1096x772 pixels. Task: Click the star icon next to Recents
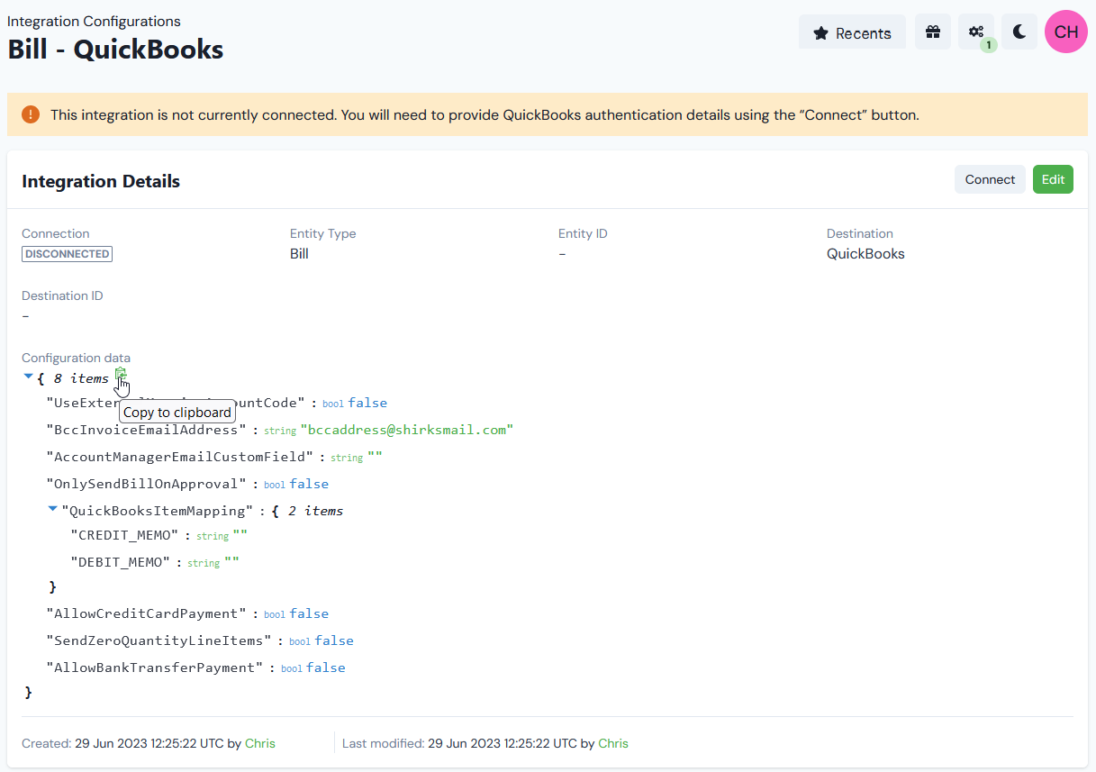820,32
